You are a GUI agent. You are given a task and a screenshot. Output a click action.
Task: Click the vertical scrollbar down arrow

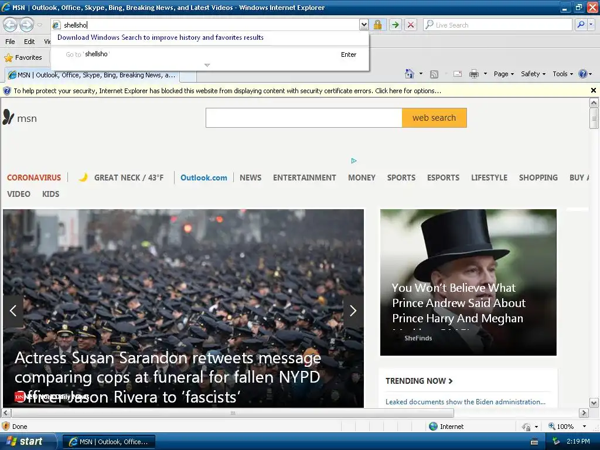[594, 403]
